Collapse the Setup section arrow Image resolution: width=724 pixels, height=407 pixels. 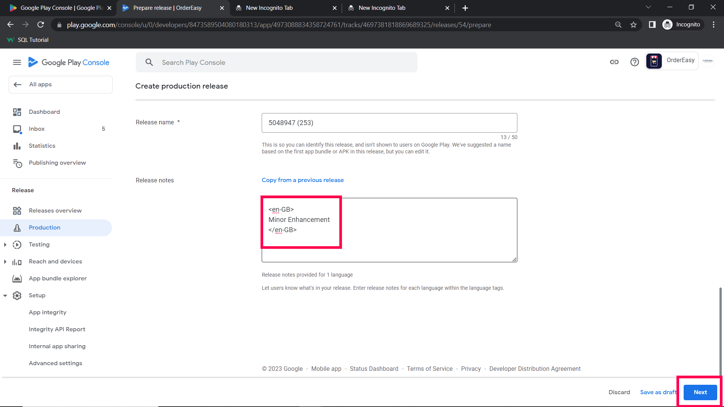5,295
